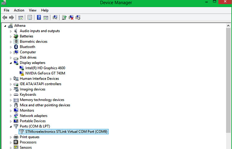Open the File menu
The width and height of the screenshot is (232, 149).
point(6,10)
